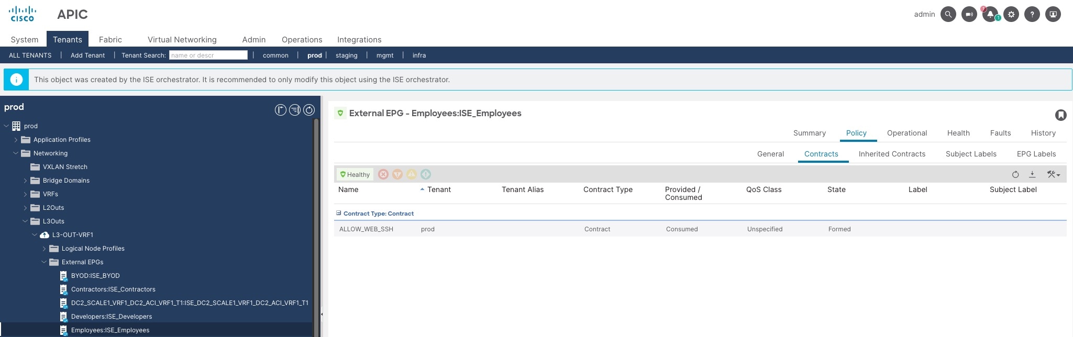Open the global search magnifier icon

tap(948, 14)
